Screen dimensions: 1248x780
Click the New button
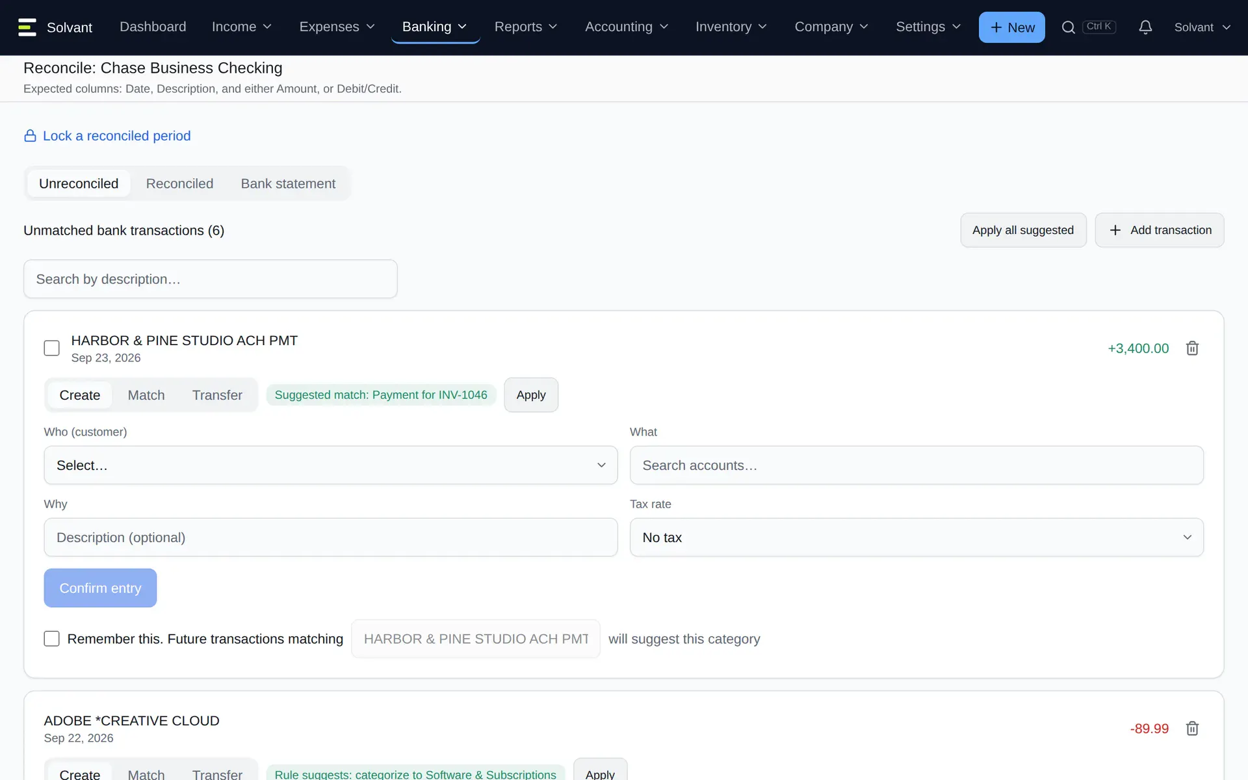pos(1012,27)
